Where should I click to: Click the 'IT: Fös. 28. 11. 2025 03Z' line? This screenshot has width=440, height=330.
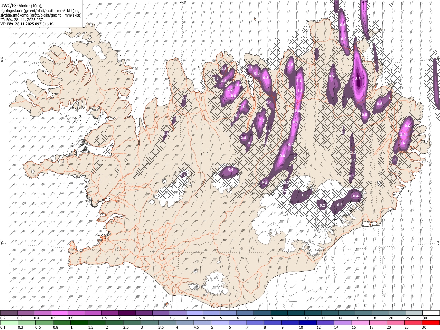tap(22, 20)
